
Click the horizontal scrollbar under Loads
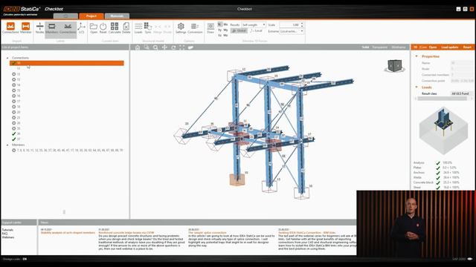tap(443, 99)
